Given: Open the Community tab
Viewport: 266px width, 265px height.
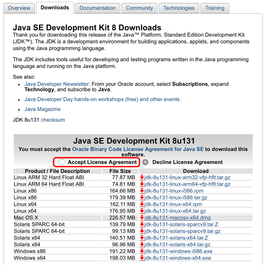Looking at the screenshot, I should coord(139,8).
